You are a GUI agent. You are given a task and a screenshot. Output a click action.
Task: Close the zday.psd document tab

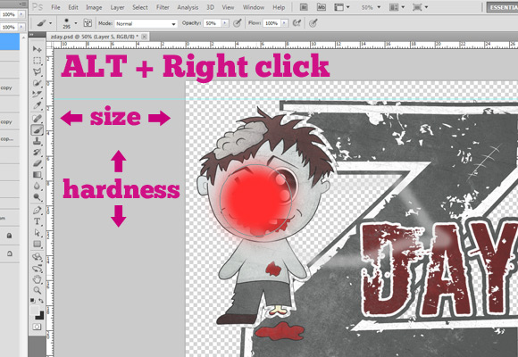coord(145,37)
